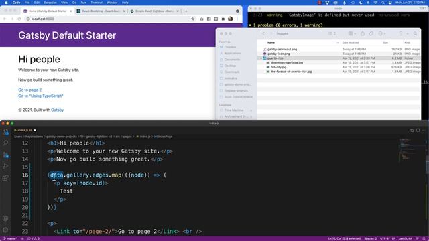
Task: Switch to the React Bootstrap browser tab
Action: [101, 11]
